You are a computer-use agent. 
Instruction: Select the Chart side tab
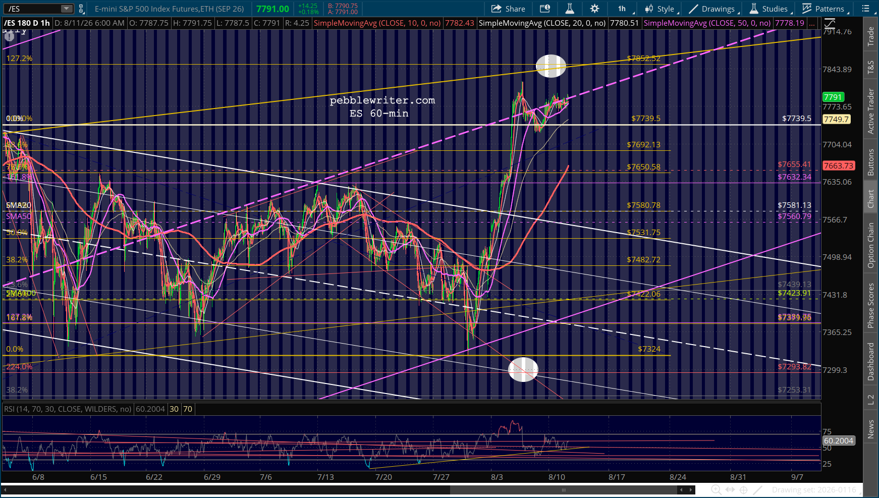870,199
